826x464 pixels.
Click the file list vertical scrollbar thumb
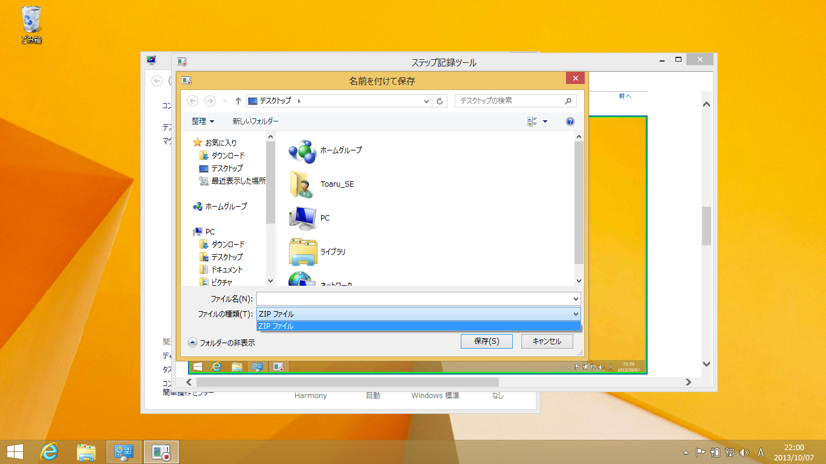[579, 202]
